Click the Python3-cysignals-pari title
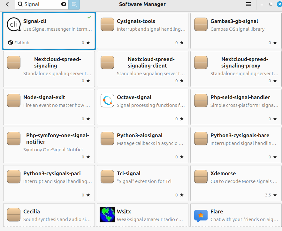The height and width of the screenshot is (231, 282). [52, 173]
